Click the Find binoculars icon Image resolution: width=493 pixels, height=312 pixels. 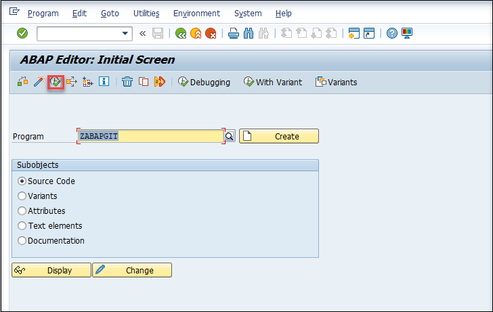pos(249,33)
